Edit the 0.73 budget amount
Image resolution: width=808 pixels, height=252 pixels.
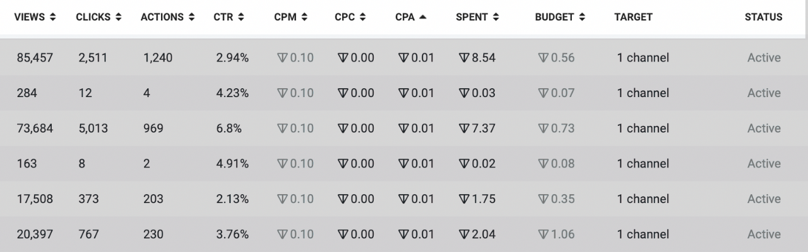click(x=556, y=129)
